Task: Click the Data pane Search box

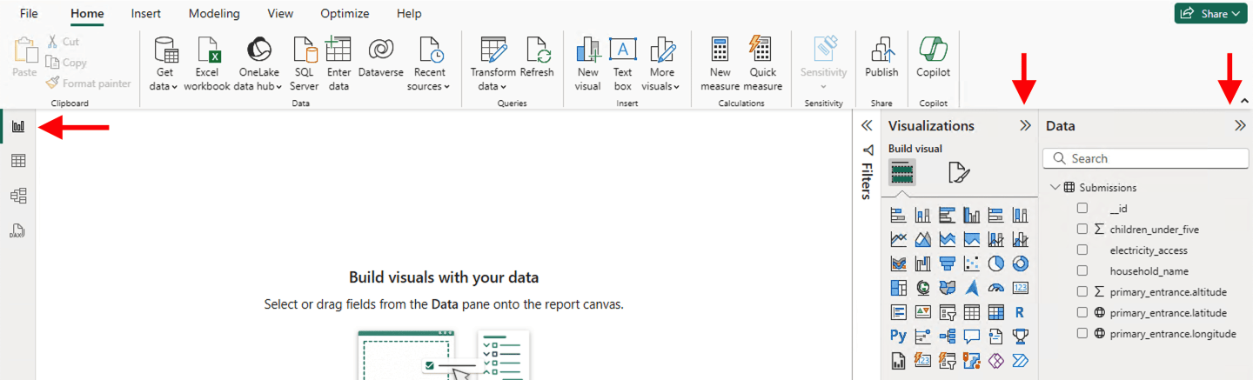Action: 1146,158
